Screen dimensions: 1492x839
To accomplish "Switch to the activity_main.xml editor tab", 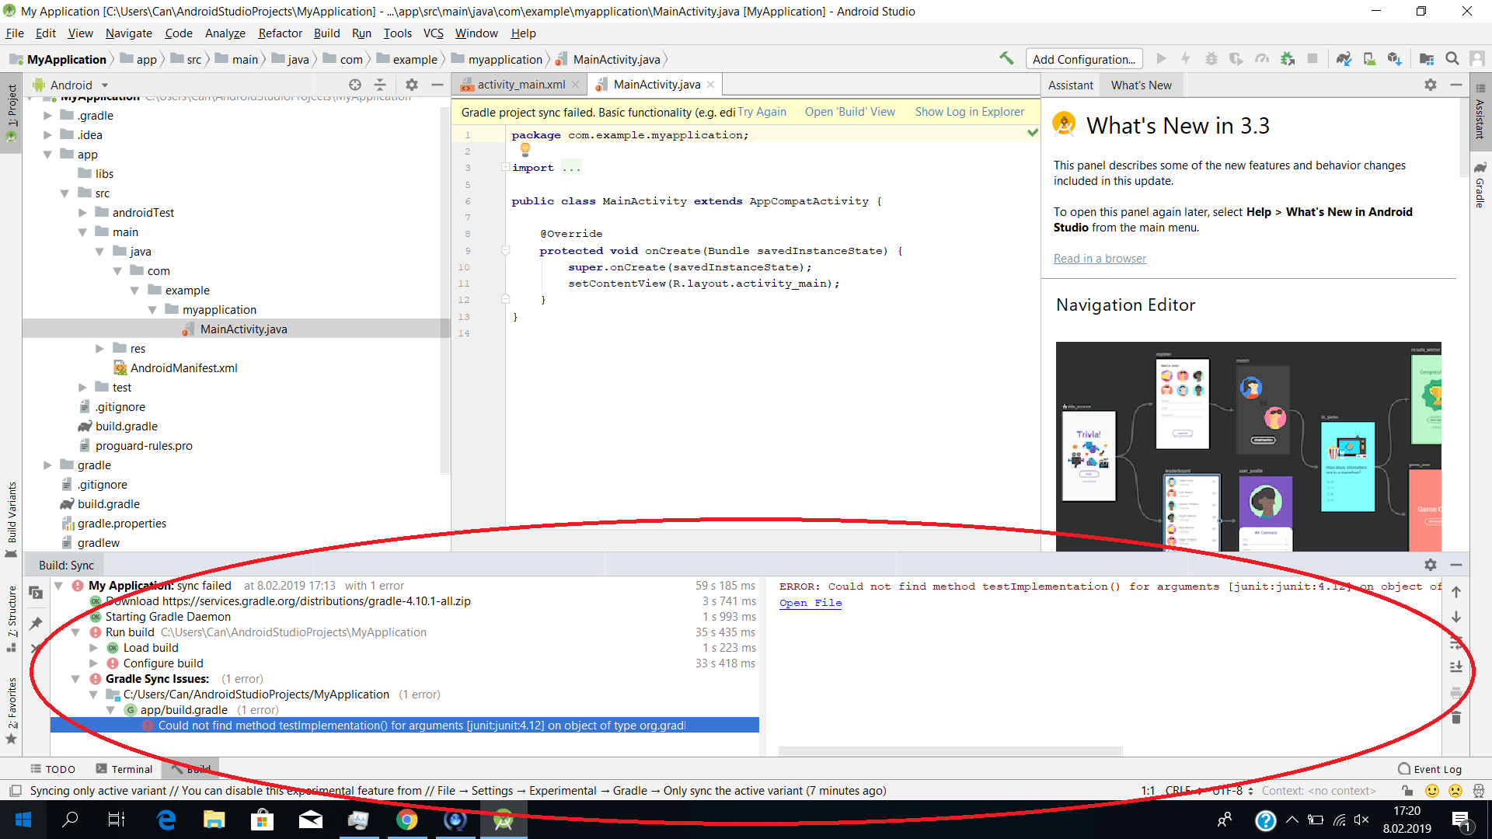I will coord(521,85).
